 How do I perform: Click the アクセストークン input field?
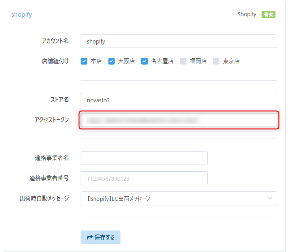point(179,120)
